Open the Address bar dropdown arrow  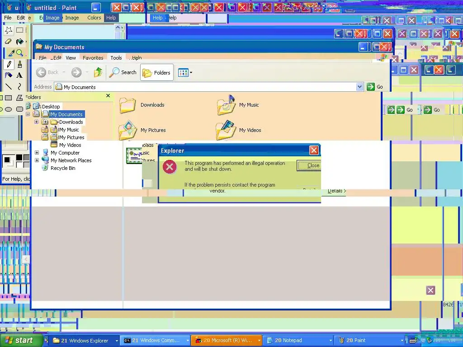[359, 87]
